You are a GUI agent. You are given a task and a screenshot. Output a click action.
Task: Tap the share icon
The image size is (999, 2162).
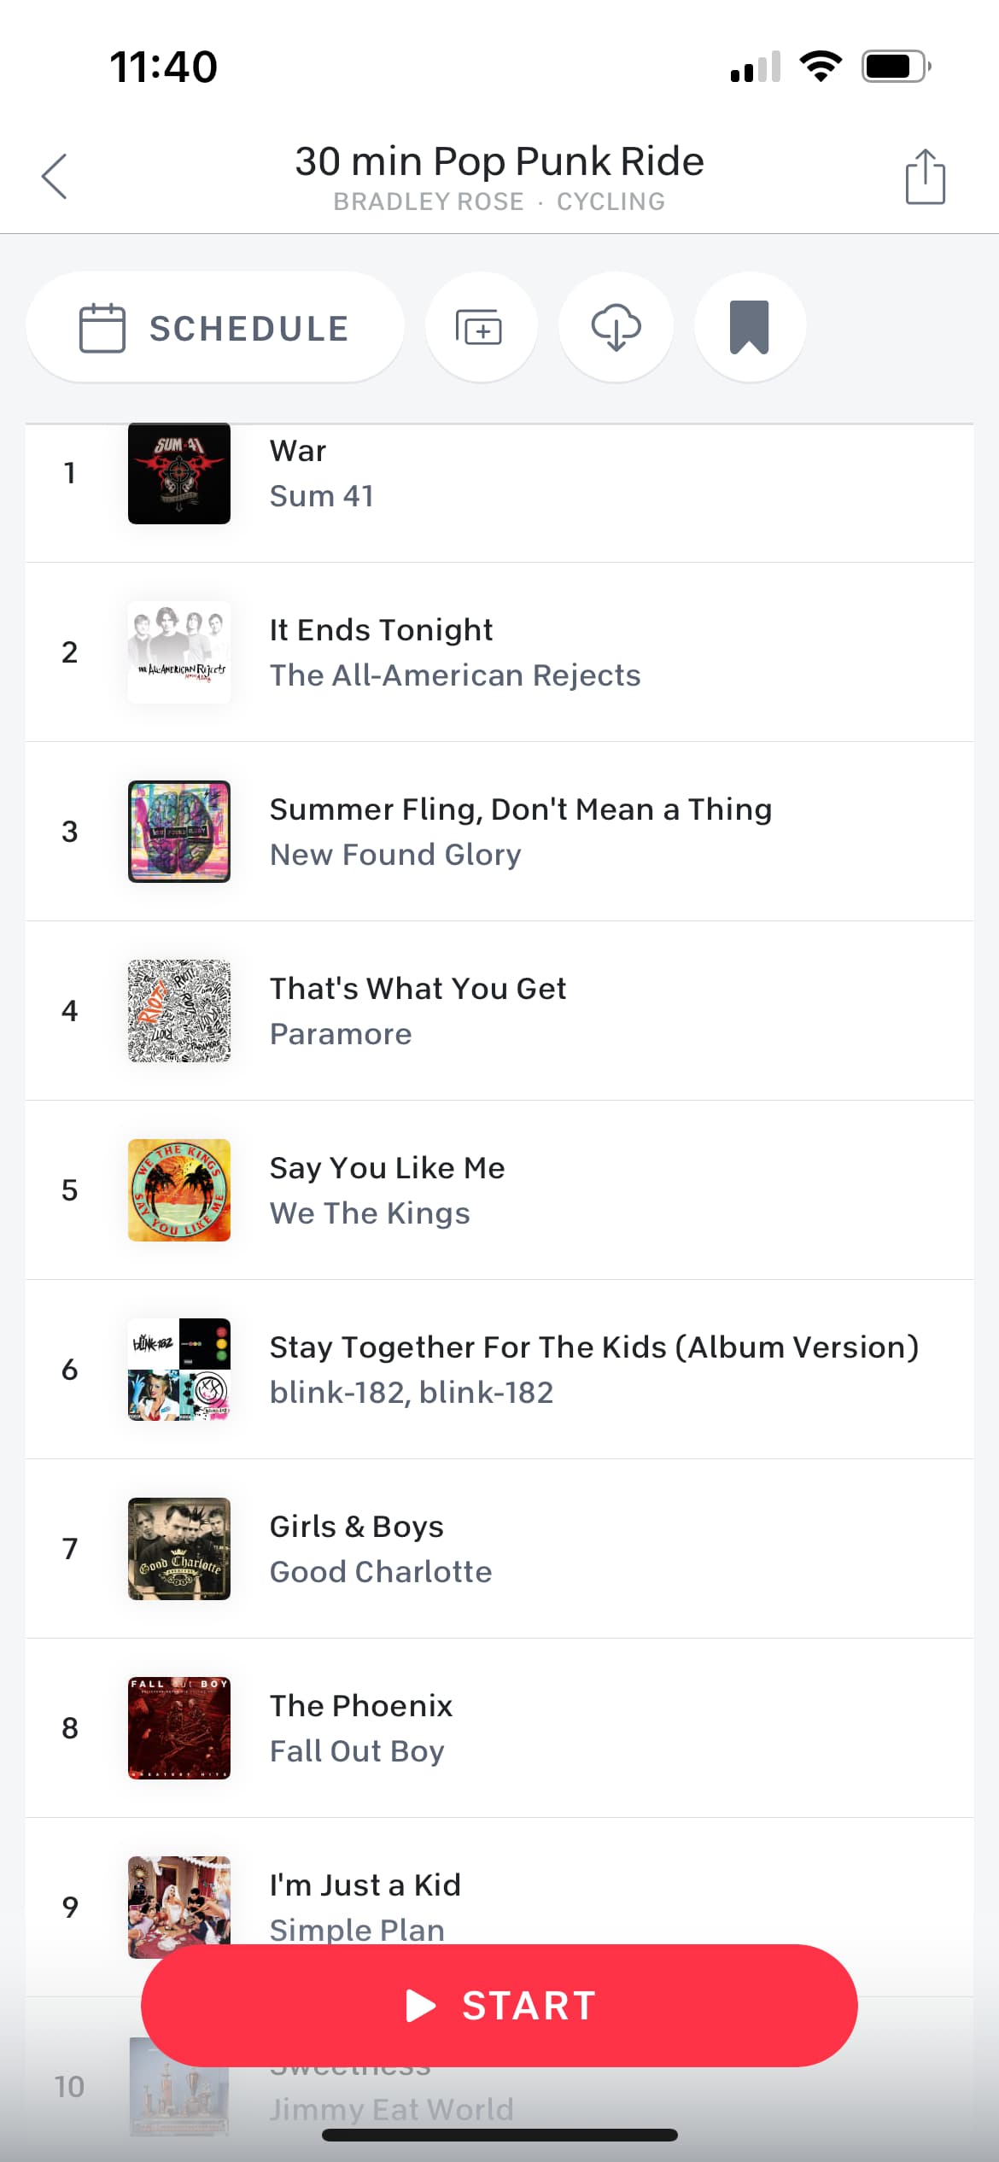tap(925, 177)
